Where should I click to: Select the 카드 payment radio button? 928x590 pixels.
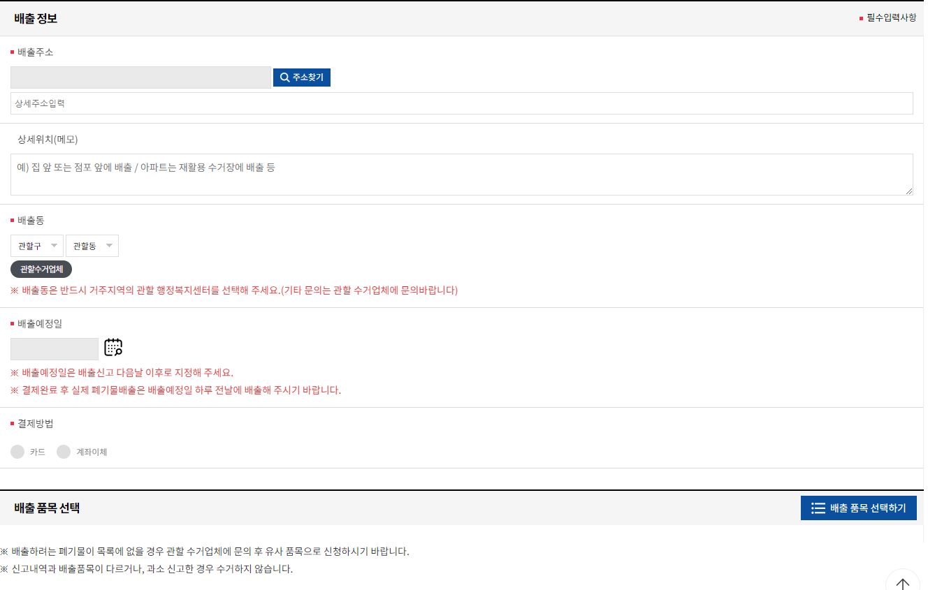[17, 451]
